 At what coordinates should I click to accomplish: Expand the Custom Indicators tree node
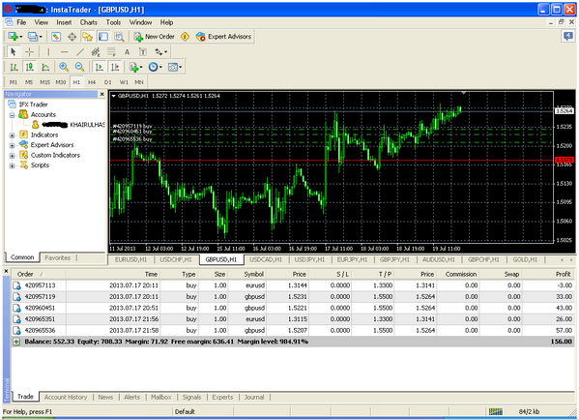click(12, 156)
